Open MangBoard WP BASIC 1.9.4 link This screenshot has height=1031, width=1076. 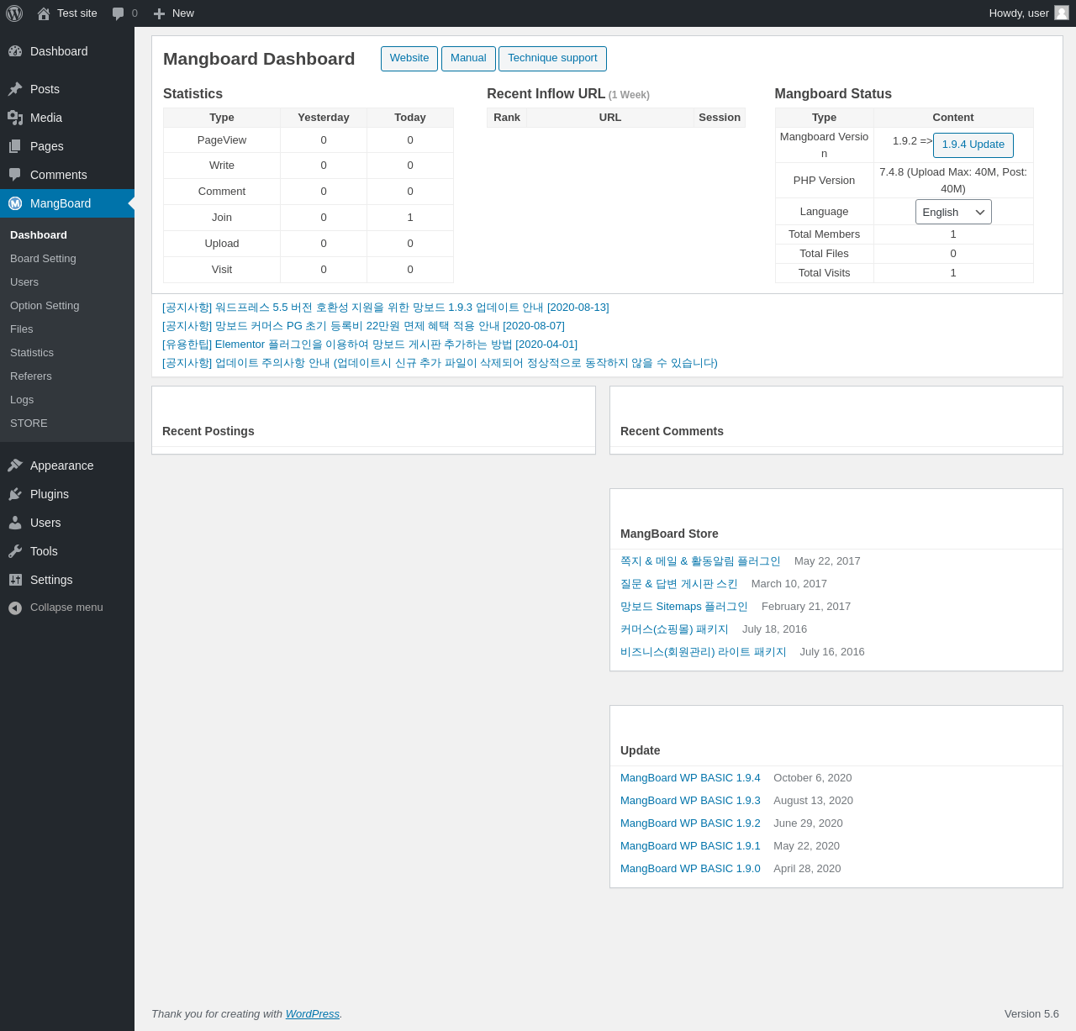pyautogui.click(x=690, y=778)
